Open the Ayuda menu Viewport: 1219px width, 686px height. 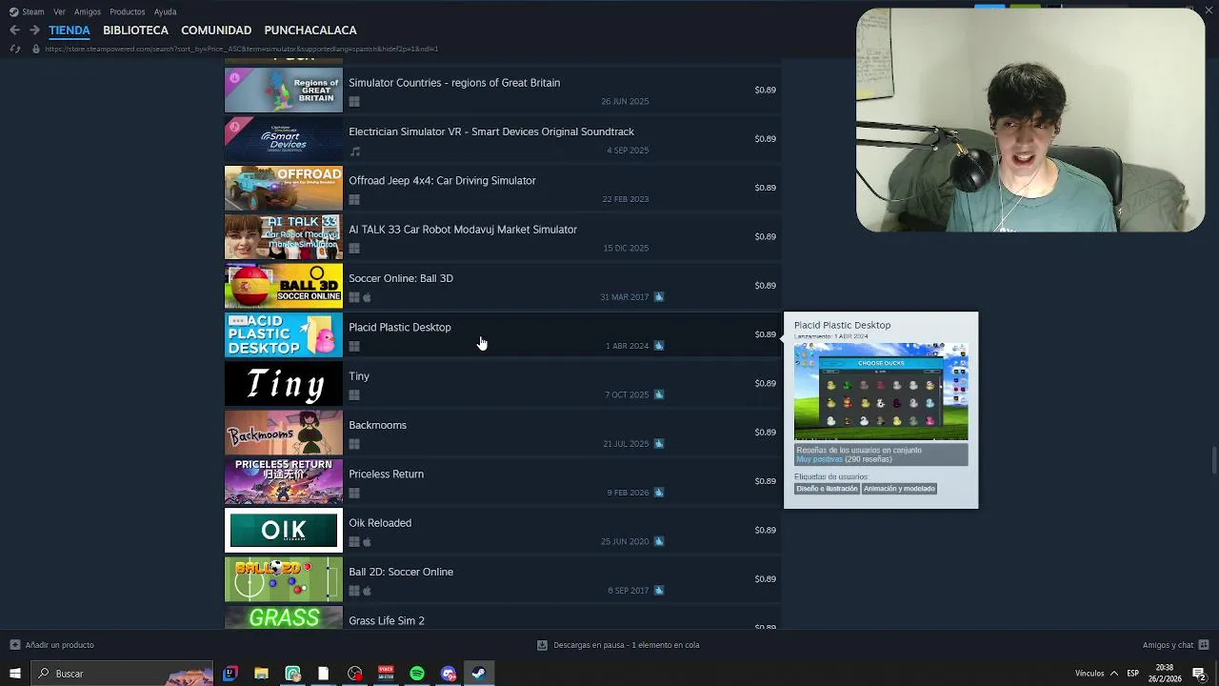point(165,11)
